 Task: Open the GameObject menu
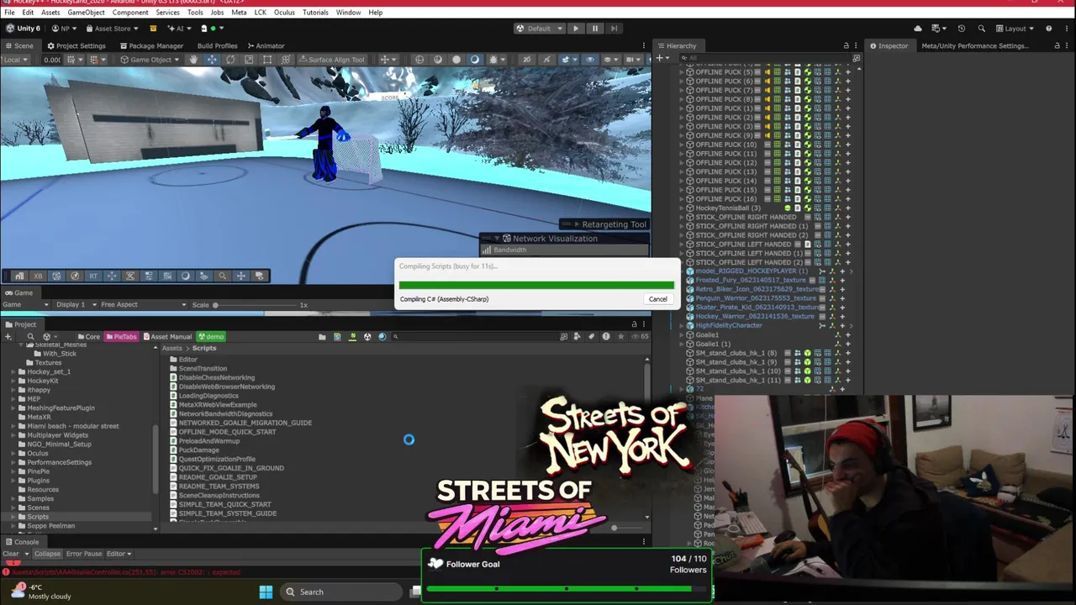[86, 13]
